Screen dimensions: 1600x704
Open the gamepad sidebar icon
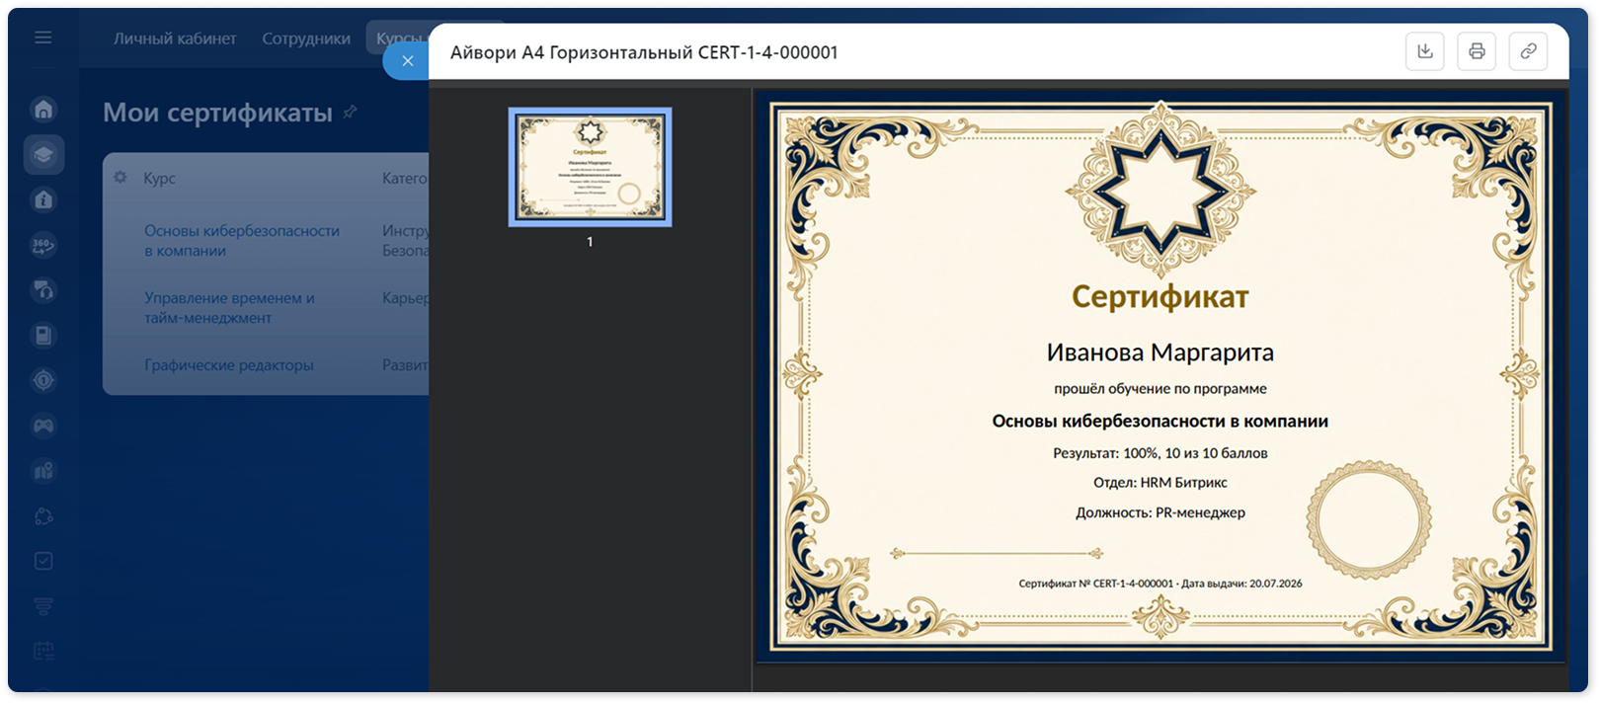[x=43, y=426]
